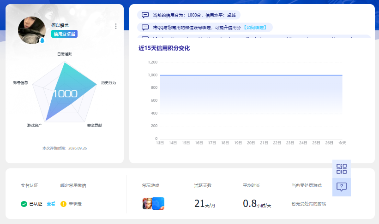Click the 已认证 status text

[36, 204]
